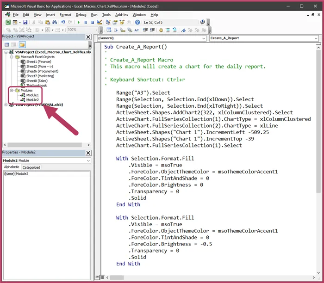Open the (General) object dropdown
The image size is (324, 283).
tap(203, 38)
